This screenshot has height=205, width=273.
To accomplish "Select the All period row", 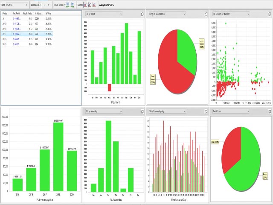I will tap(27, 19).
